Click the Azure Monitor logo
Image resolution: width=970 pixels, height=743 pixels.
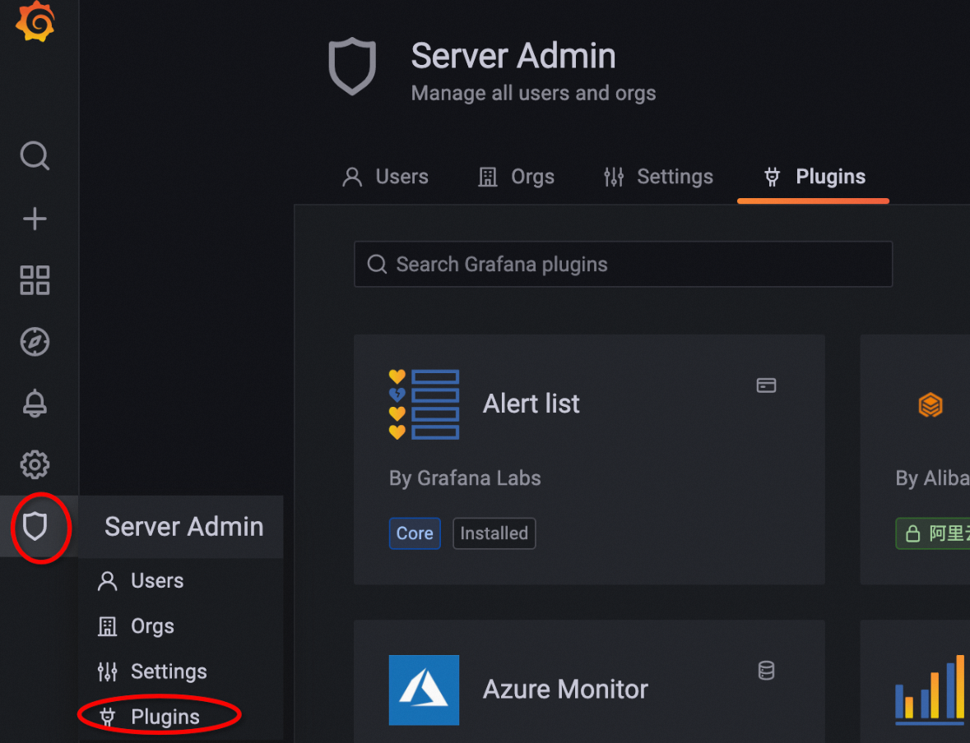424,690
